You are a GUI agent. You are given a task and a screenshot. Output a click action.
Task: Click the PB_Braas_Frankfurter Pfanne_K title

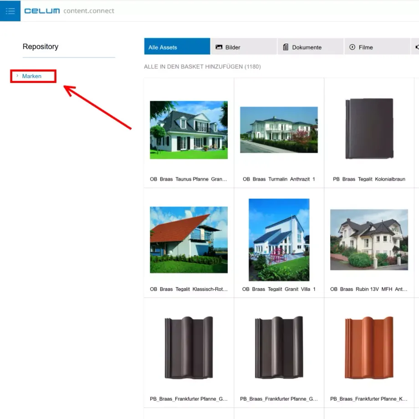(x=369, y=399)
